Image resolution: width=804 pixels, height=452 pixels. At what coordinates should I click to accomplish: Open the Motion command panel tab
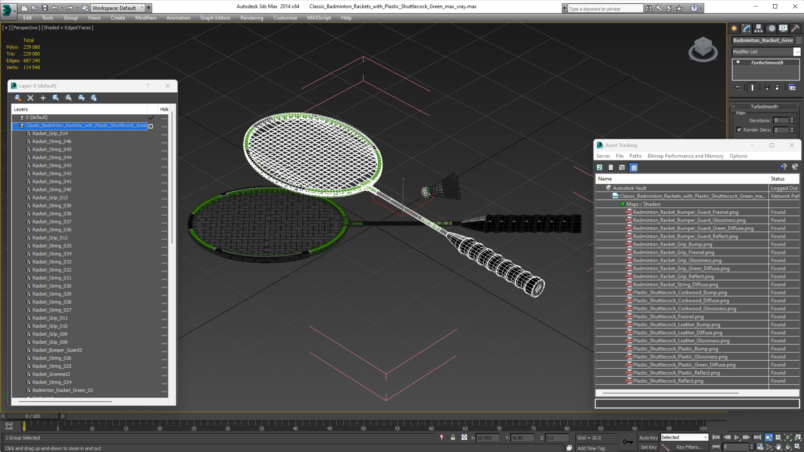point(771,28)
